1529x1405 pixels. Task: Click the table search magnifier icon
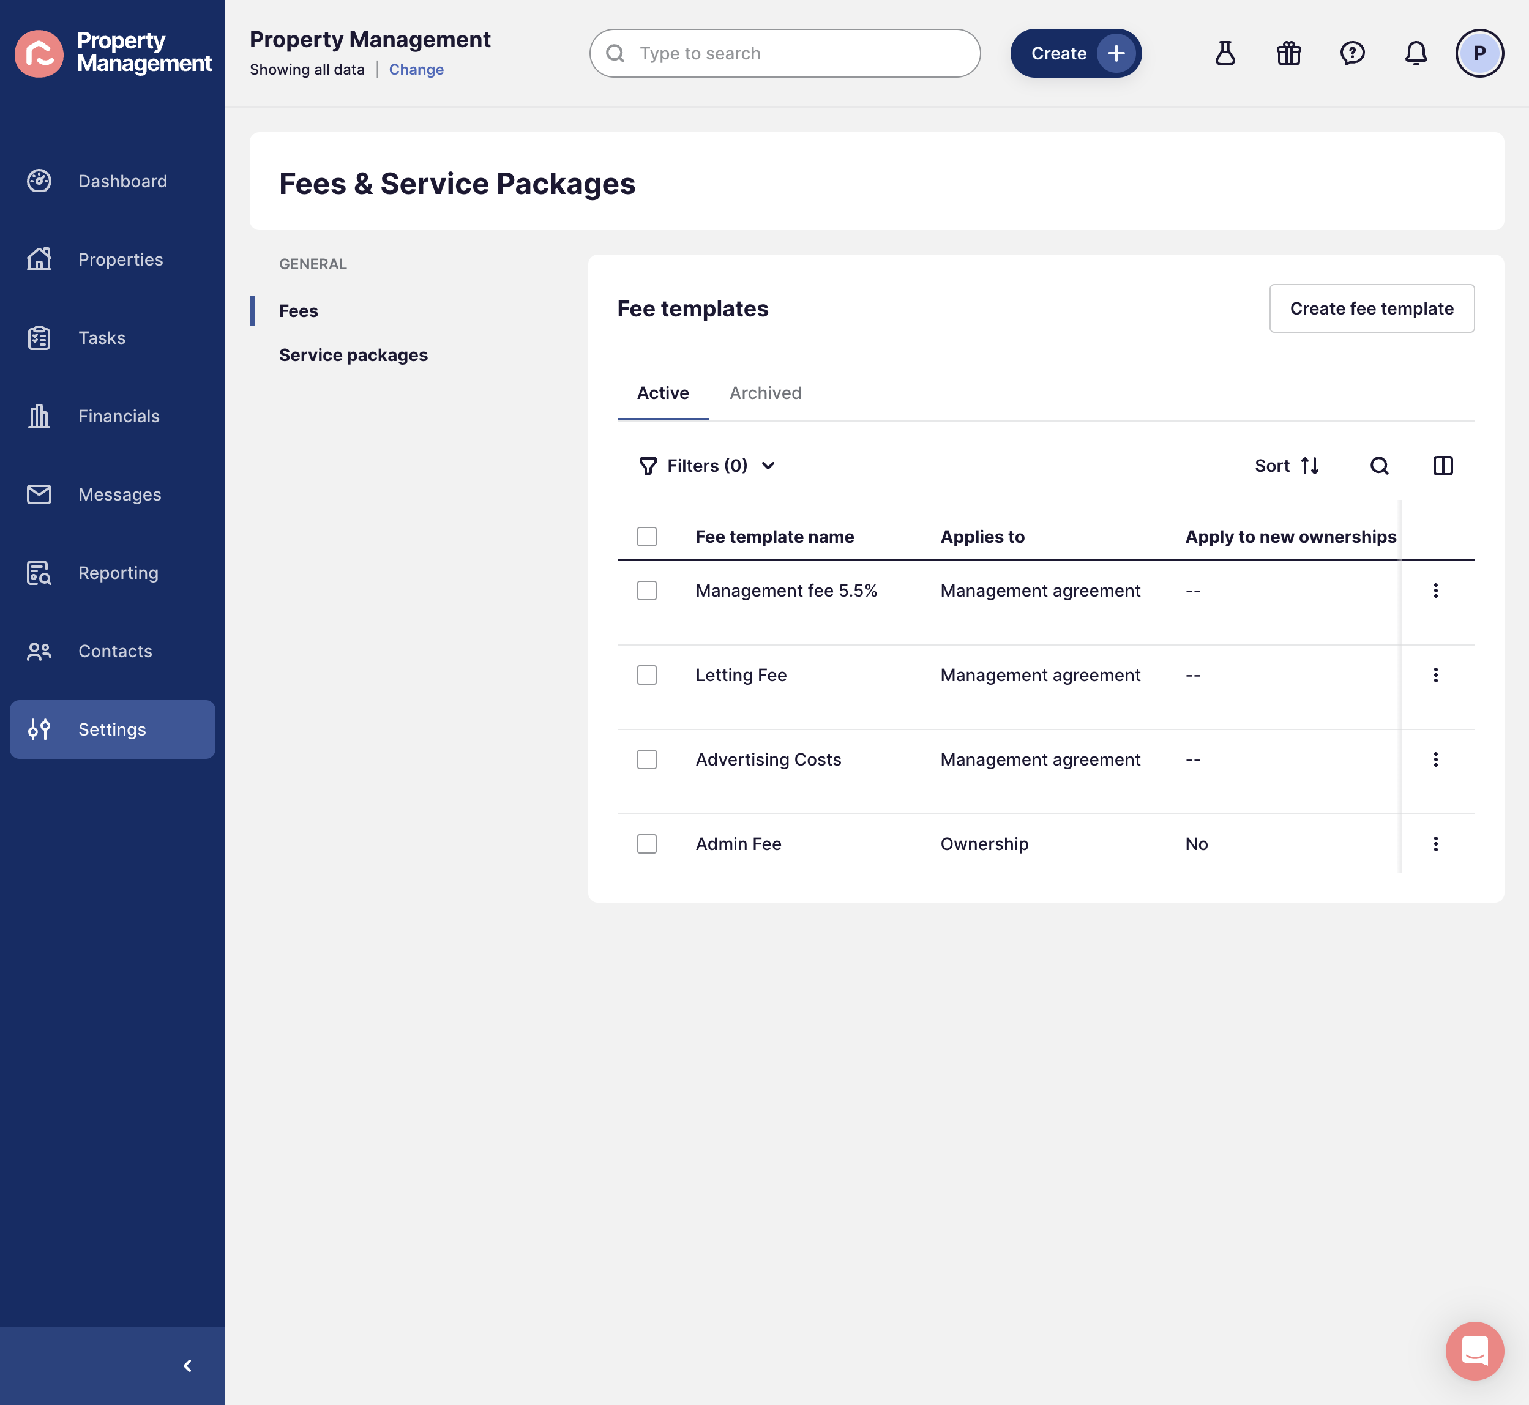[x=1379, y=466]
